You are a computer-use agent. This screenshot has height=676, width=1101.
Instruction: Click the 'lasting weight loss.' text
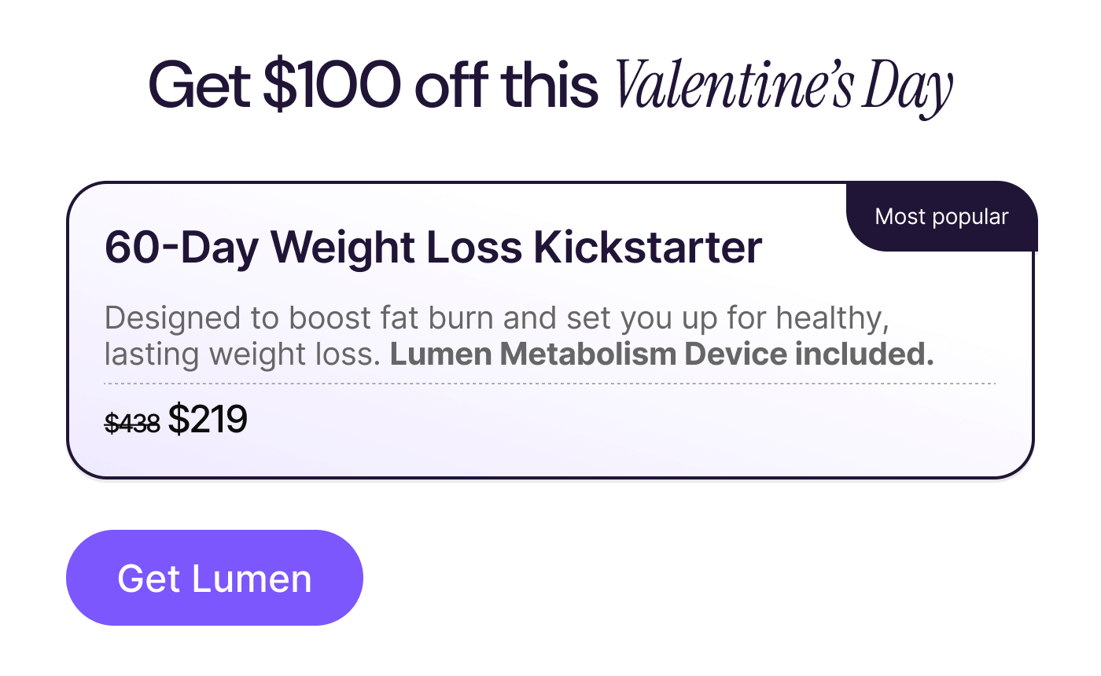click(x=242, y=355)
